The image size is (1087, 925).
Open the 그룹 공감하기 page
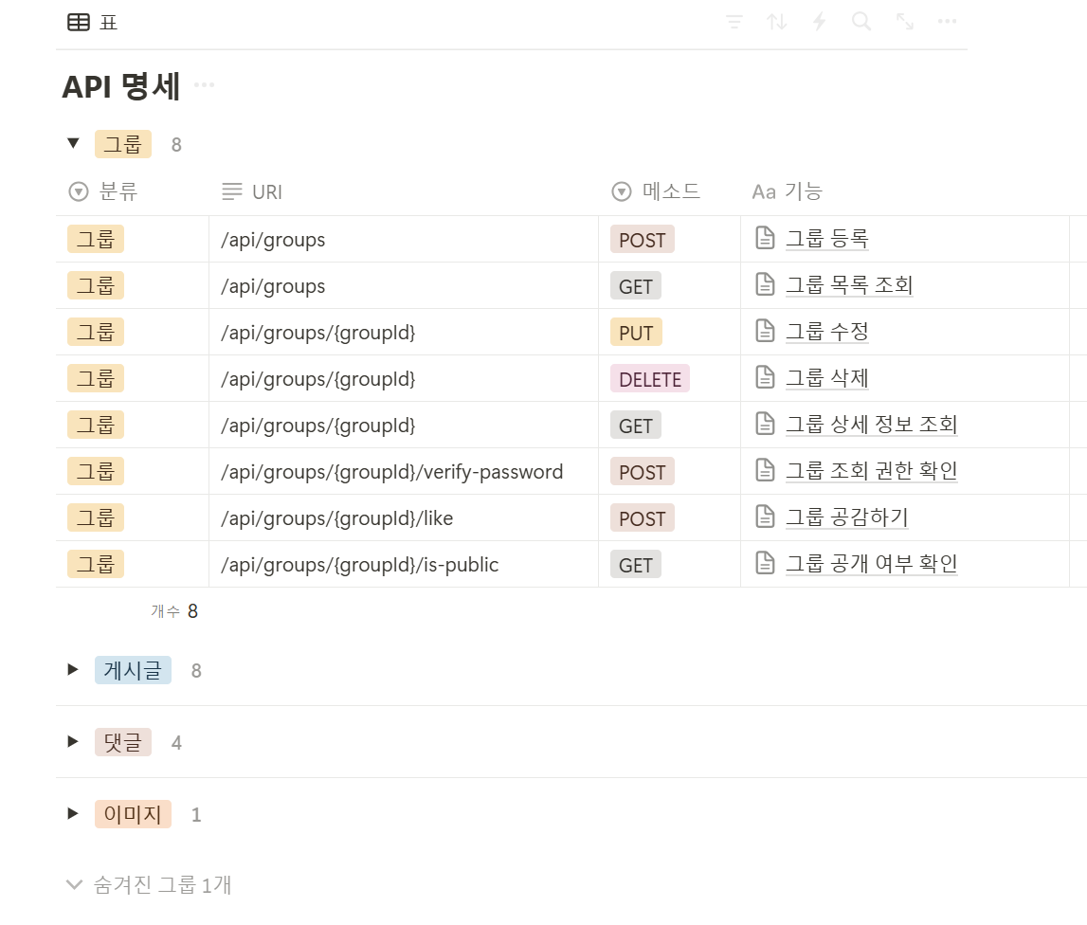[x=846, y=517]
